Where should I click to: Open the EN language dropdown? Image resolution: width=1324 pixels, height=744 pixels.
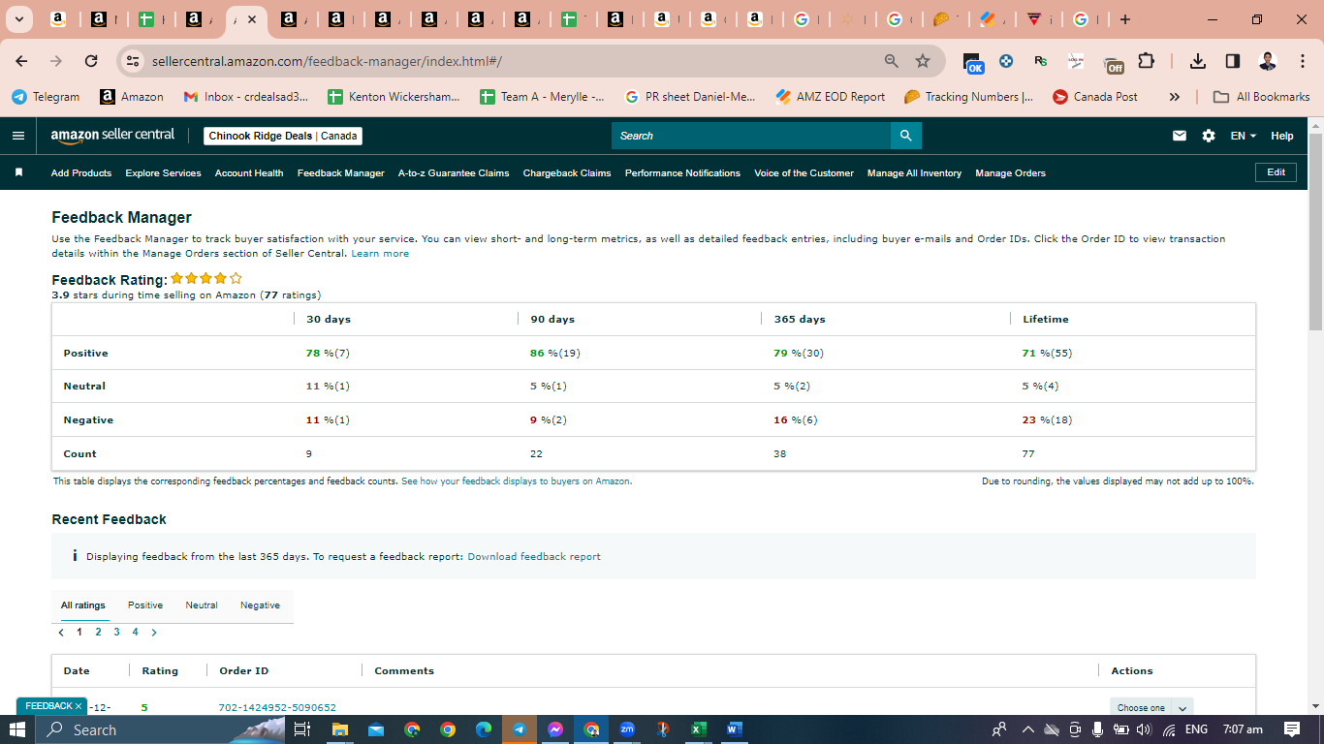tap(1243, 136)
